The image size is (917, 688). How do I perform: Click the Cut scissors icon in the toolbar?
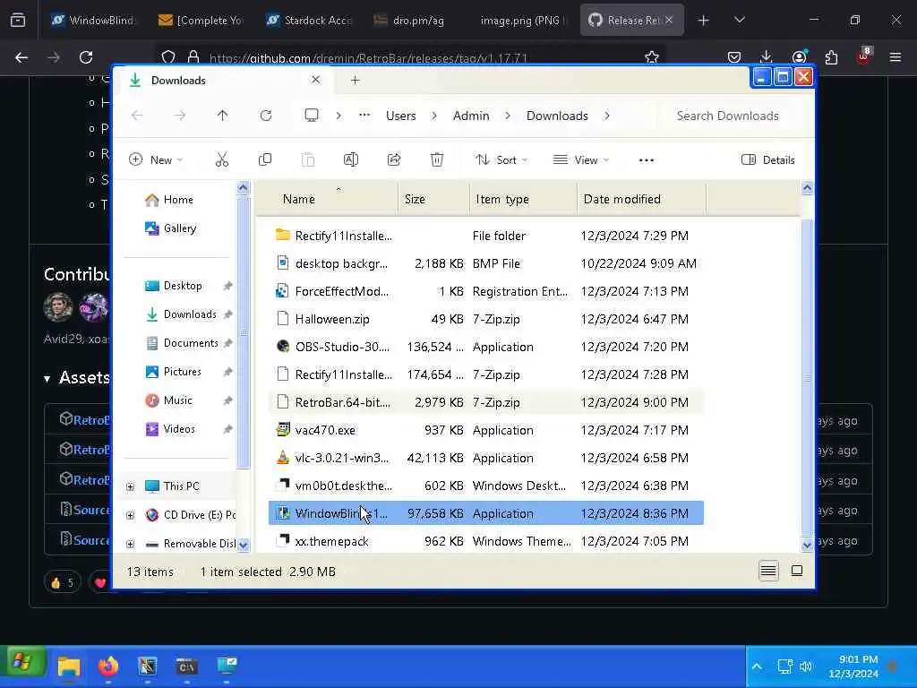tap(222, 159)
